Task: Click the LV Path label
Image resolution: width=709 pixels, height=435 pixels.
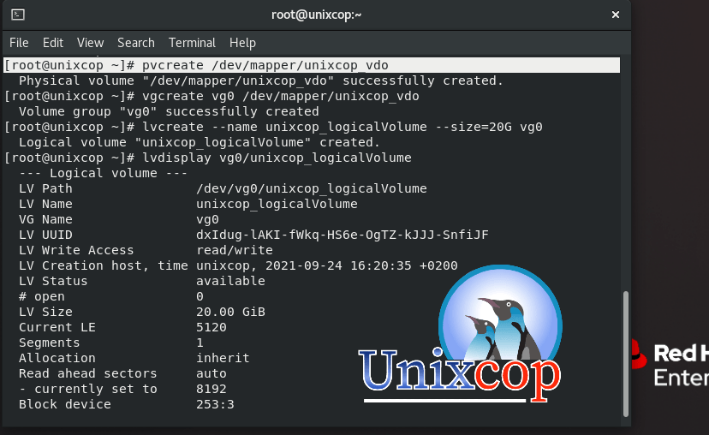Action: 45,188
